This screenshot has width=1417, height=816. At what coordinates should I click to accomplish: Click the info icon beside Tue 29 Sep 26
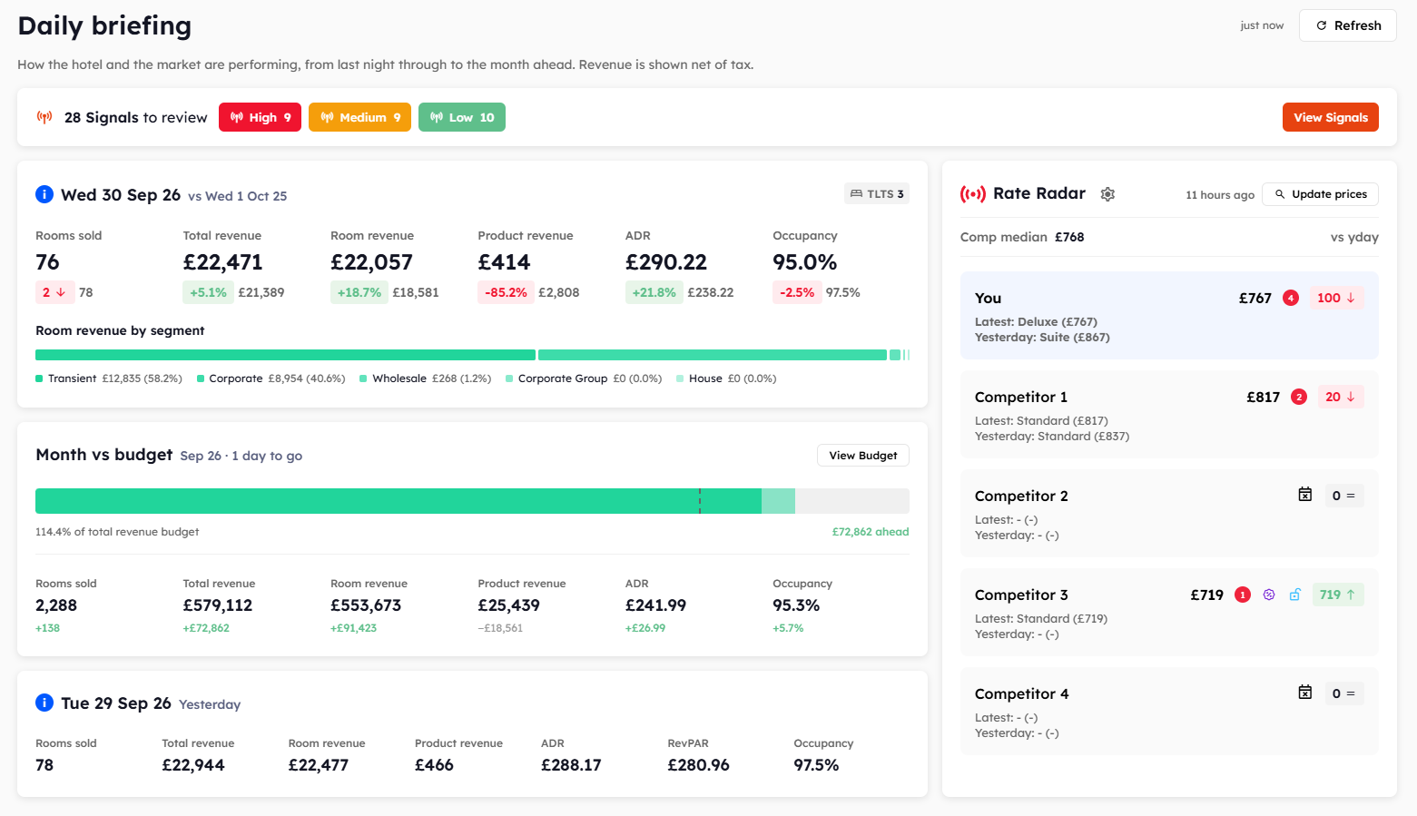pos(44,703)
